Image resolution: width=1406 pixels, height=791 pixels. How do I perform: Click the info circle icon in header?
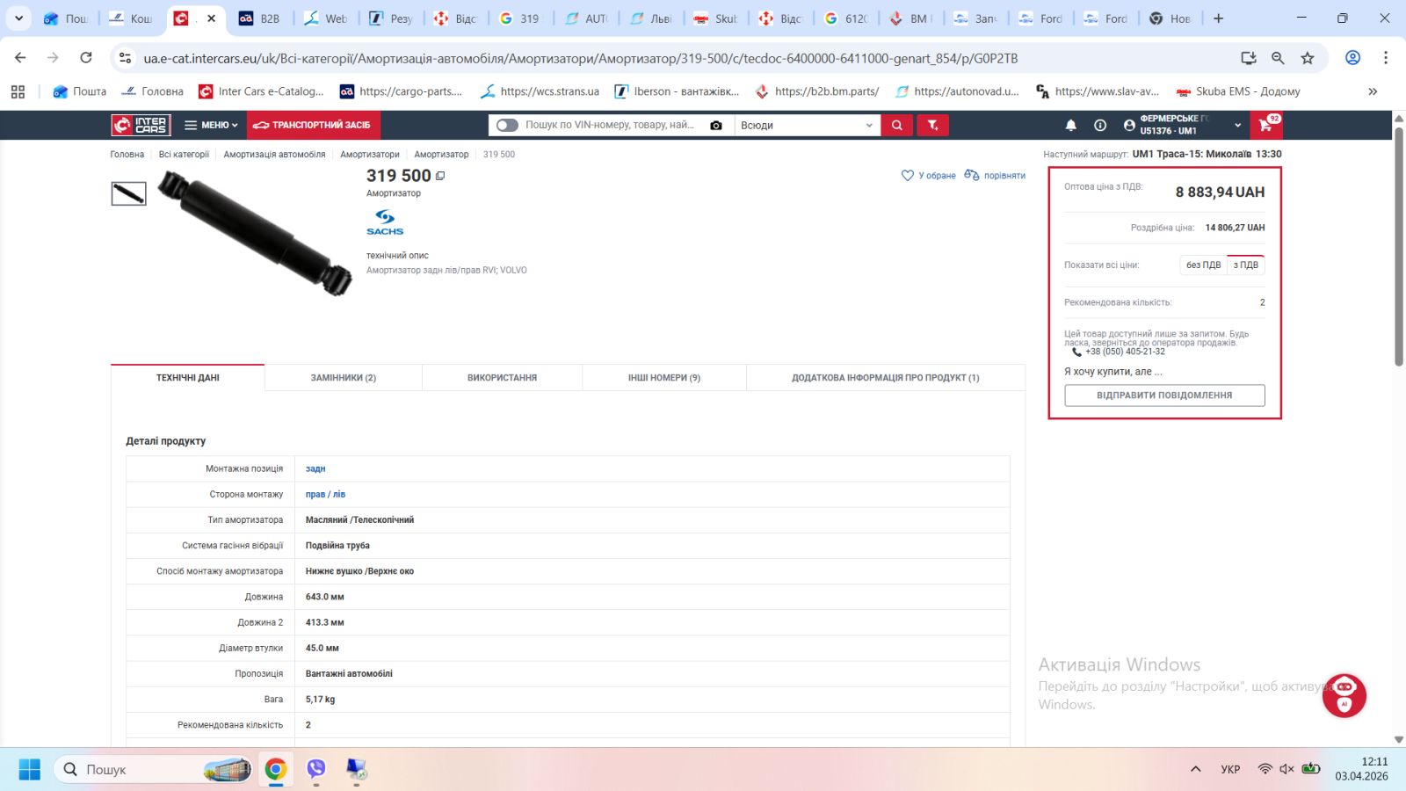(1099, 125)
